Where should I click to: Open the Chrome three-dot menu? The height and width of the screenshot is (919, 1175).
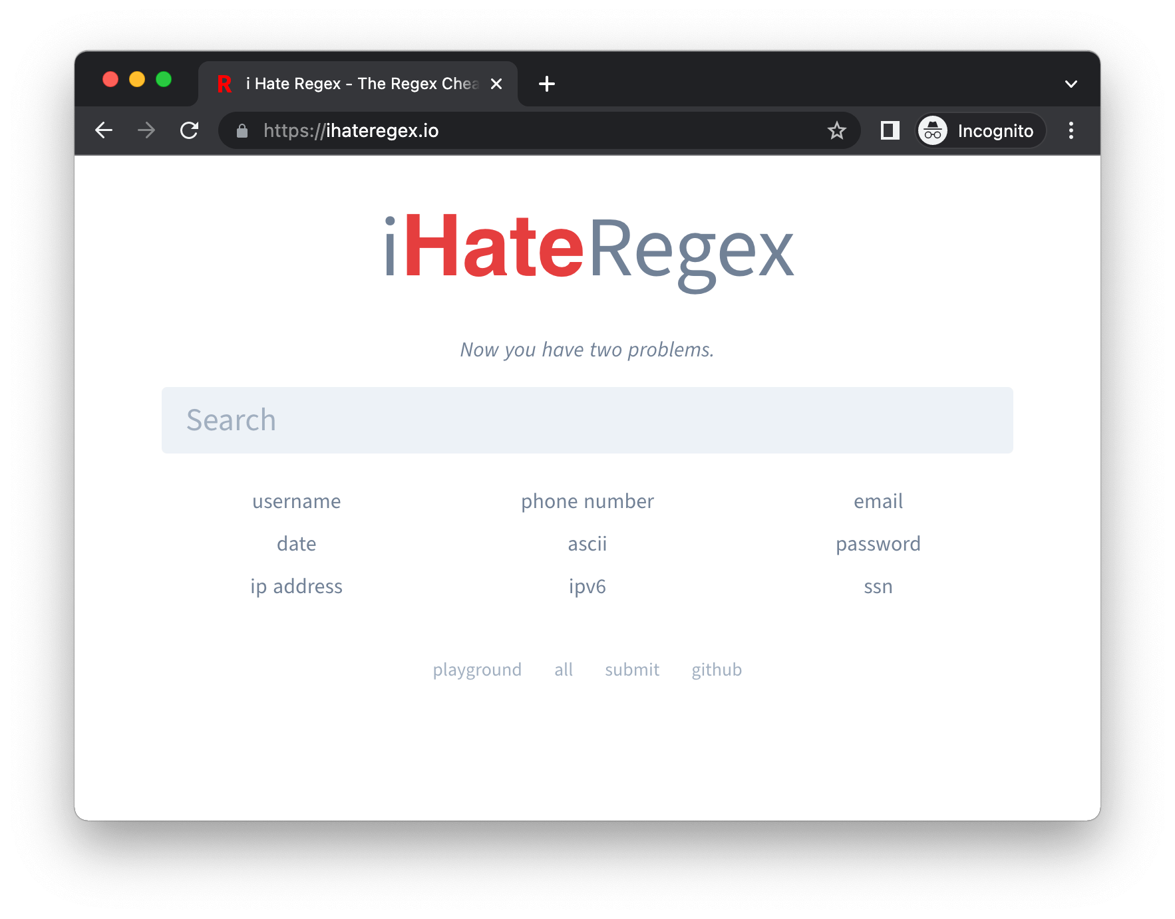(1071, 130)
